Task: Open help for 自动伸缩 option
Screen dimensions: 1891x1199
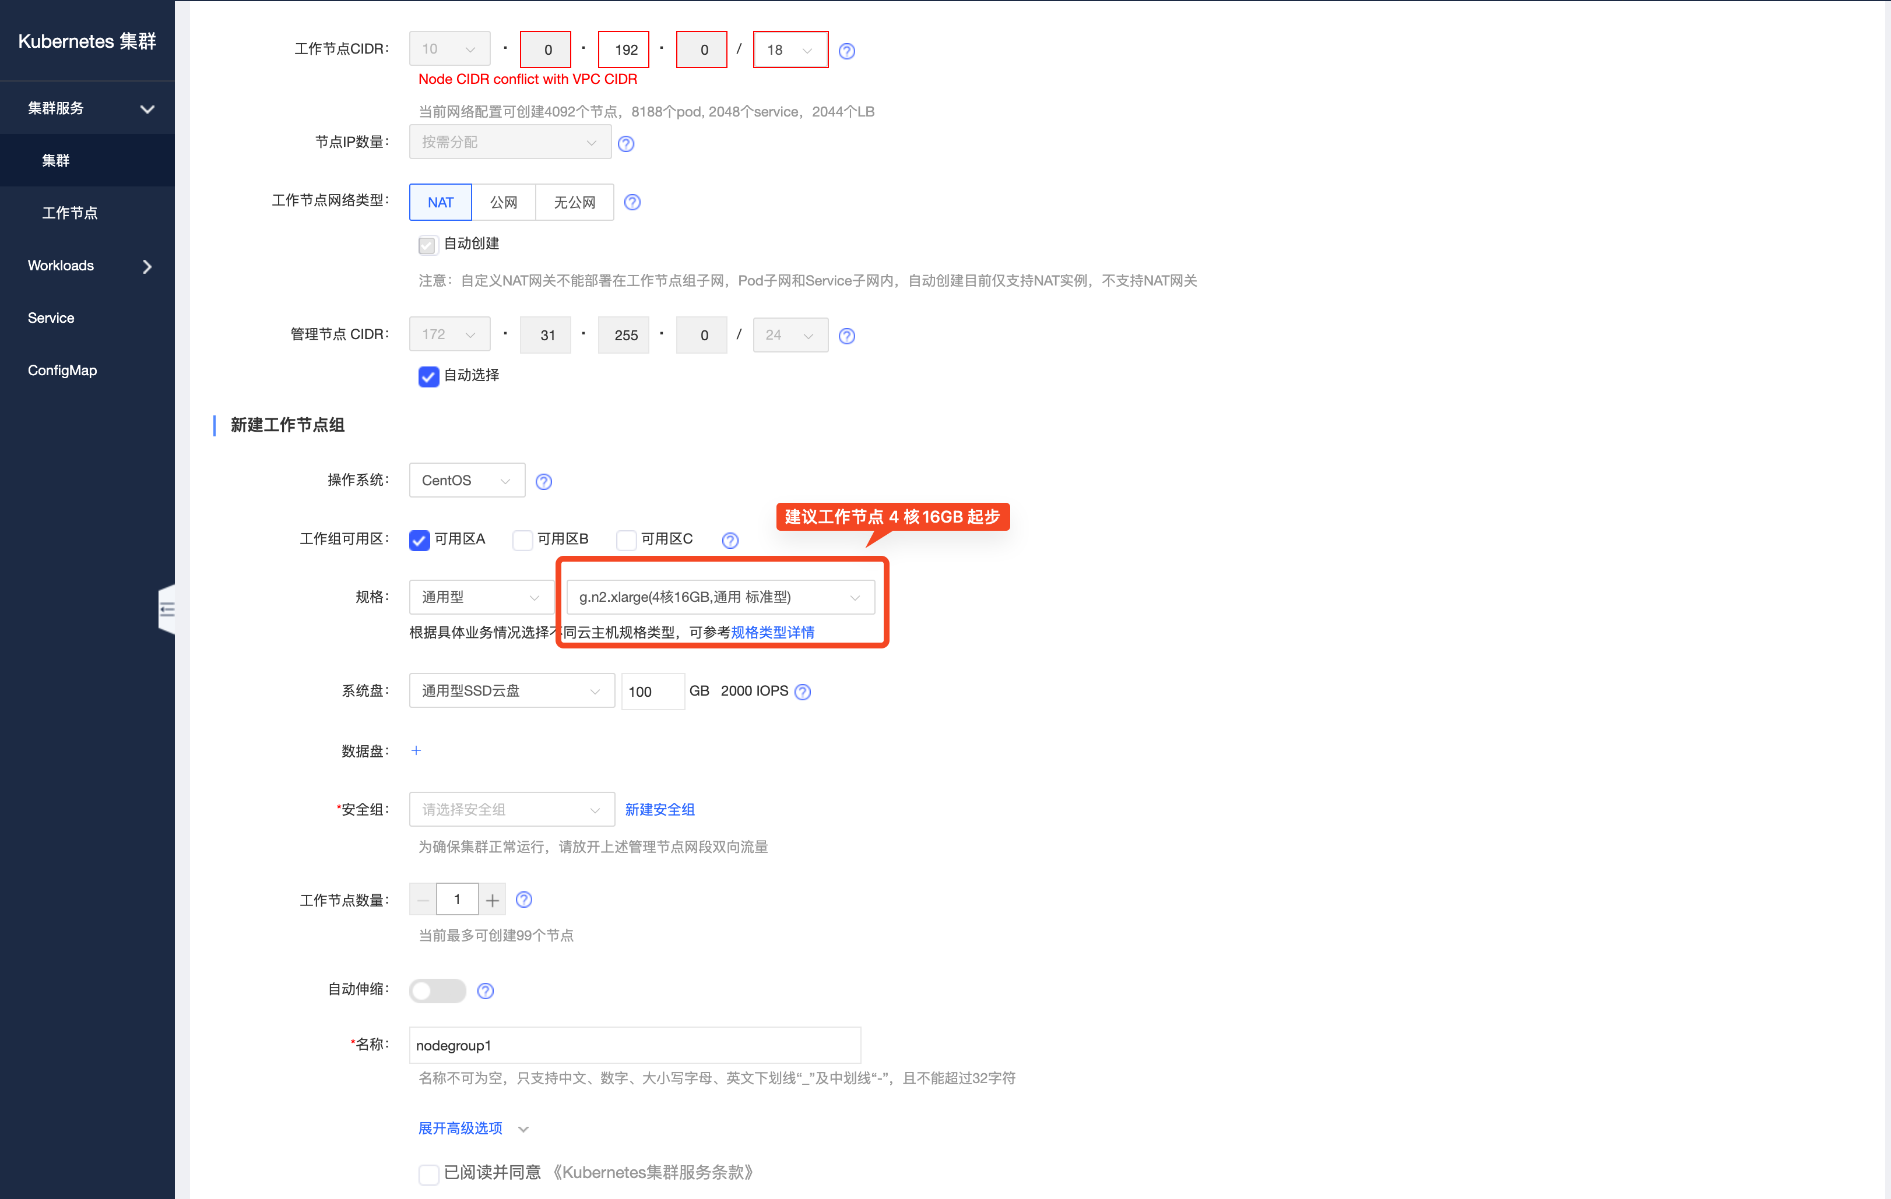Action: pyautogui.click(x=486, y=990)
